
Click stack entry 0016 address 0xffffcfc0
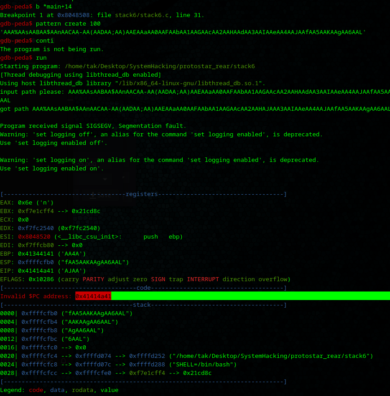[x=39, y=348]
